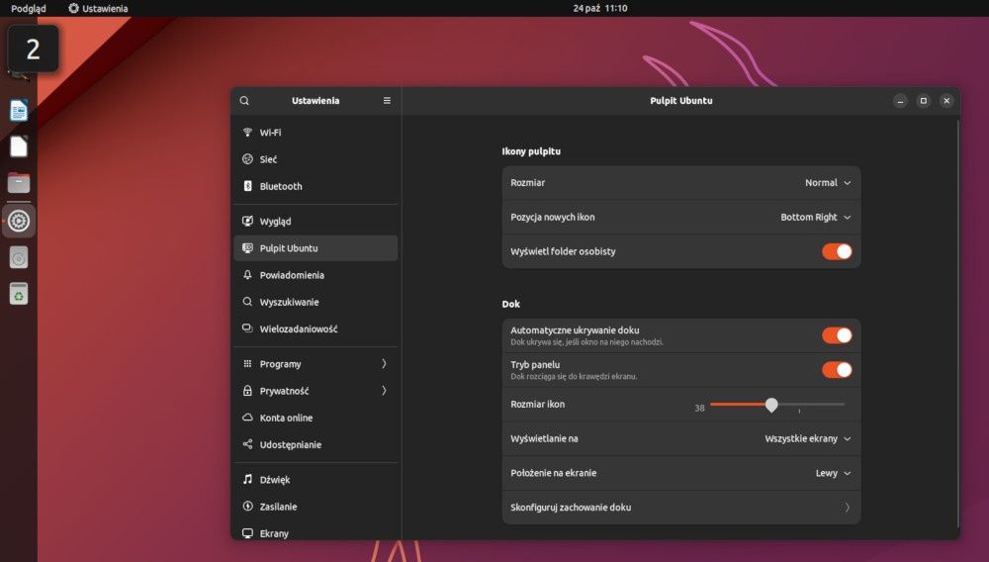Viewport: 989px width, 562px height.
Task: Click the Programy grid icon
Action: [x=247, y=364]
